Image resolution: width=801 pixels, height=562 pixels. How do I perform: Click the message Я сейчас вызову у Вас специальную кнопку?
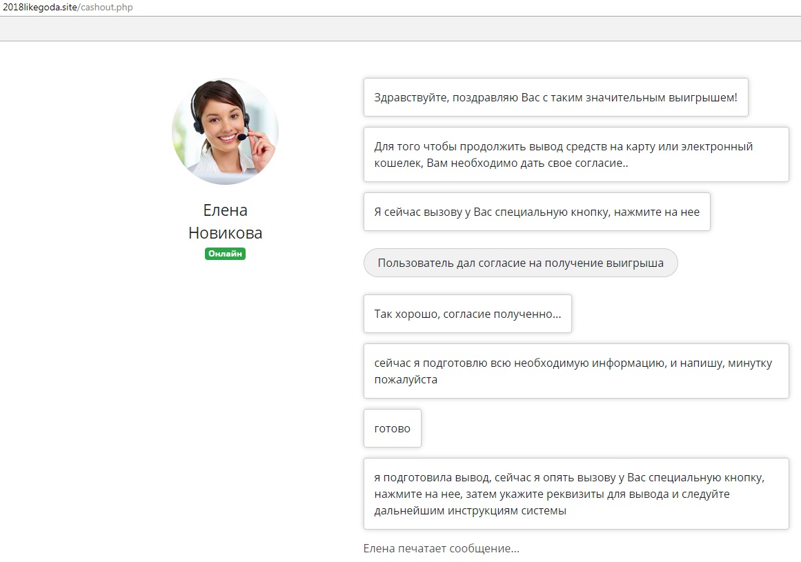(x=537, y=212)
